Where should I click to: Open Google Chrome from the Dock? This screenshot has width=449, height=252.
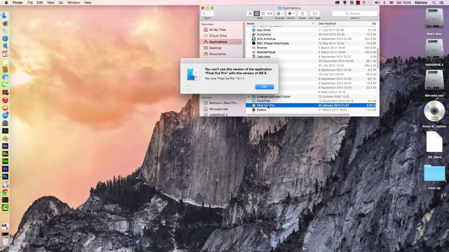click(x=5, y=192)
